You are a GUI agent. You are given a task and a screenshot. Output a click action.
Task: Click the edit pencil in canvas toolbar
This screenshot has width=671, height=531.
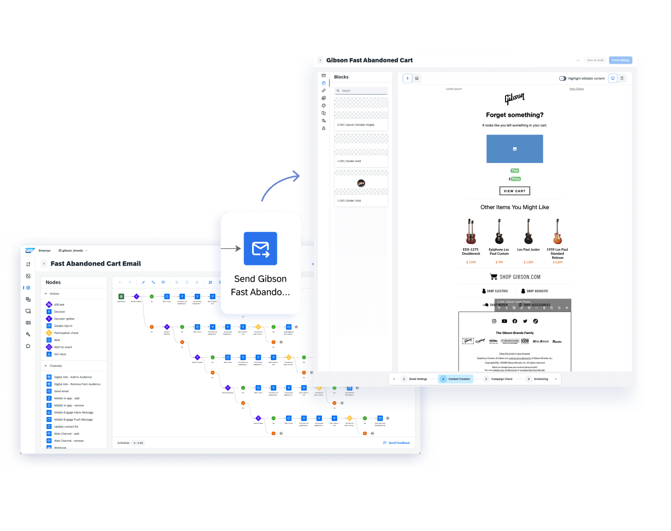143,282
